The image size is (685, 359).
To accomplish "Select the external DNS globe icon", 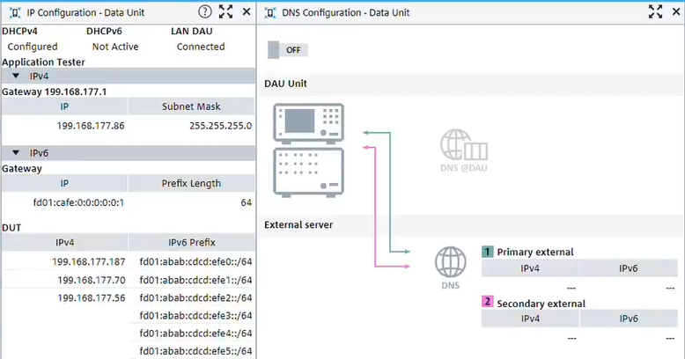I will (x=451, y=261).
